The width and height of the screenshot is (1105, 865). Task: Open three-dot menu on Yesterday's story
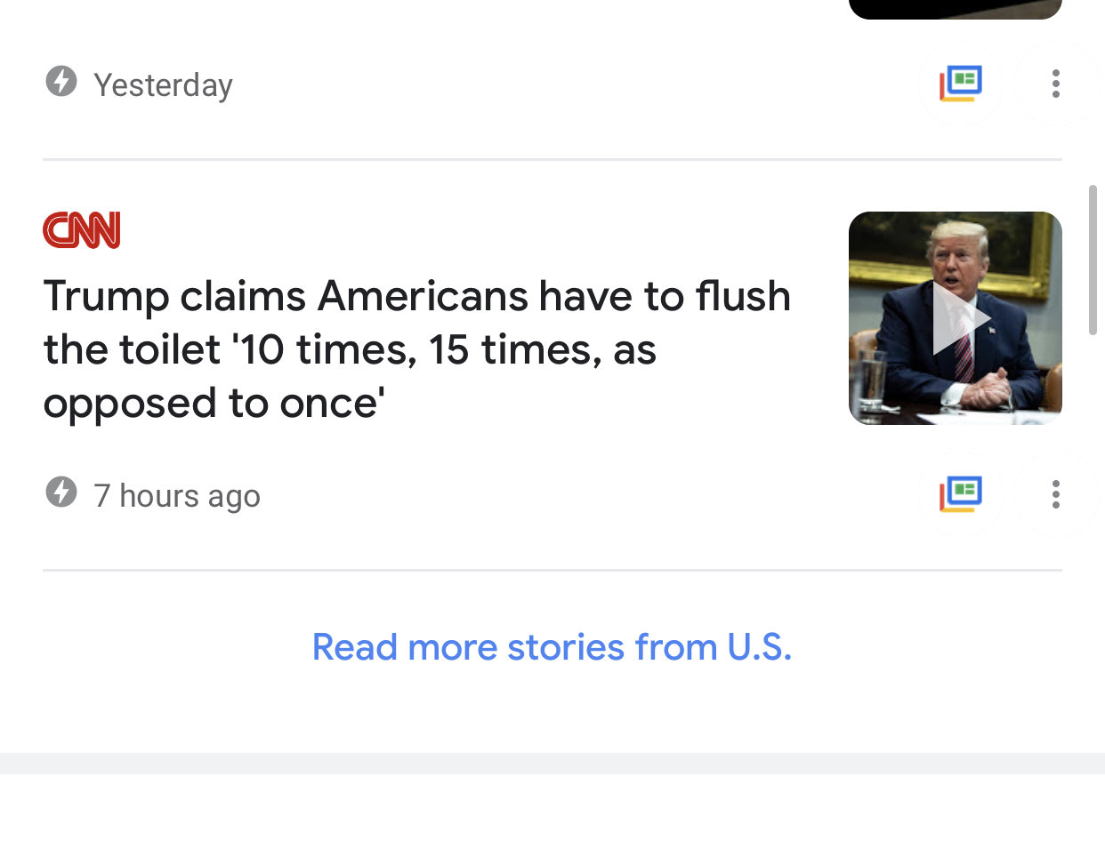pyautogui.click(x=1056, y=84)
